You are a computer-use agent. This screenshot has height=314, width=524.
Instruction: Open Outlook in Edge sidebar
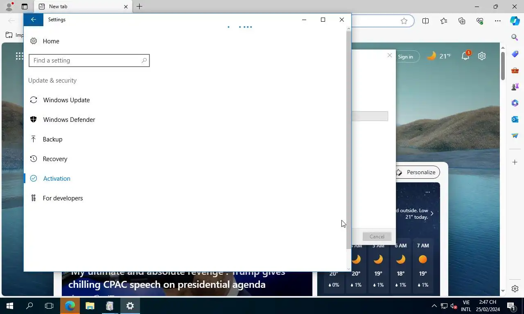tap(515, 119)
